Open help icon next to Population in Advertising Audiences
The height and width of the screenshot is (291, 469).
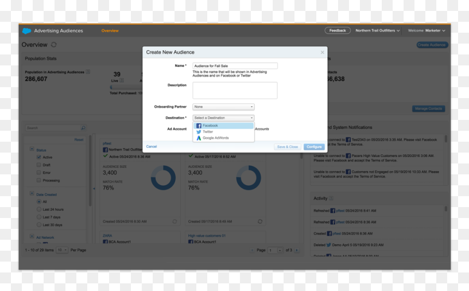(88, 72)
